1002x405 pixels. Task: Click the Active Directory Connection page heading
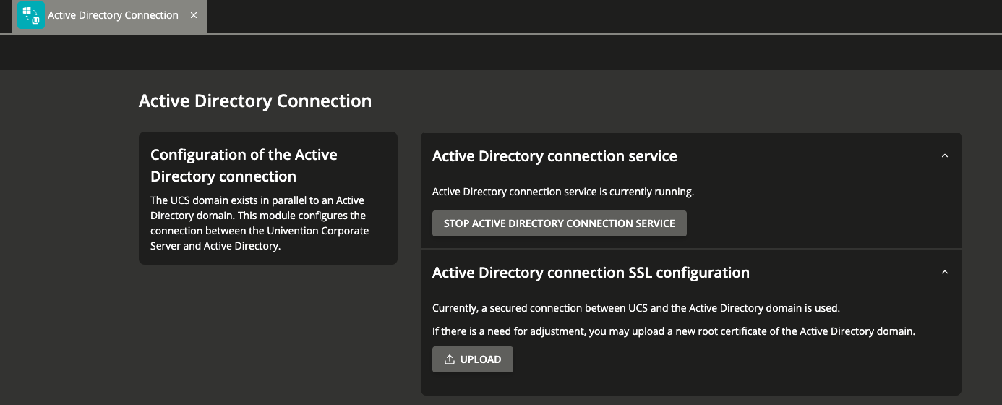tap(255, 101)
